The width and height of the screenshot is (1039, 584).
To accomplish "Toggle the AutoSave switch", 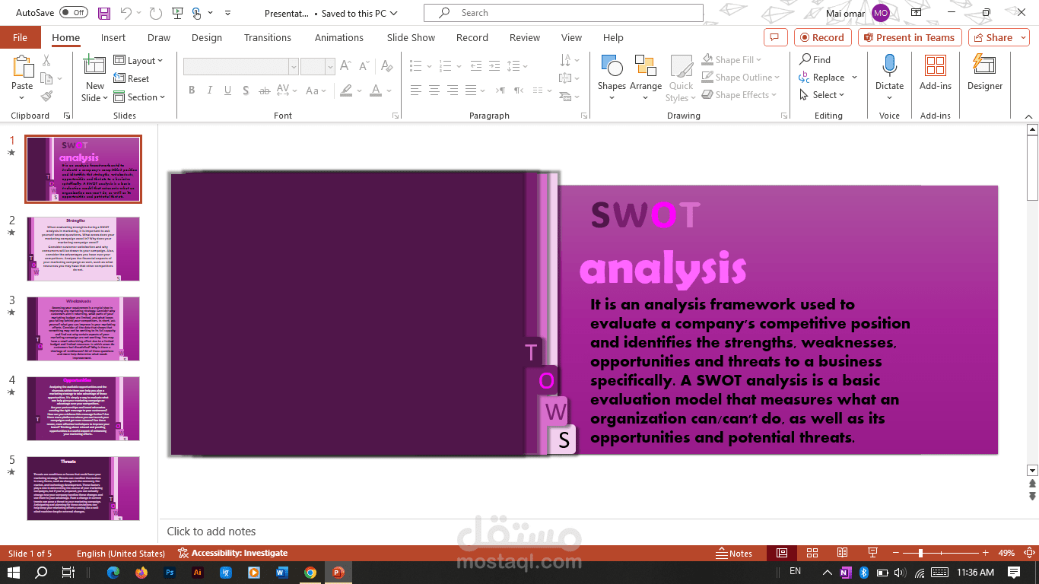I will pos(74,13).
